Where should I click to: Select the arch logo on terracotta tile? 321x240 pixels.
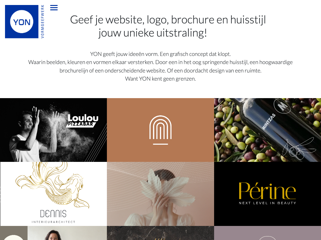pyautogui.click(x=160, y=130)
